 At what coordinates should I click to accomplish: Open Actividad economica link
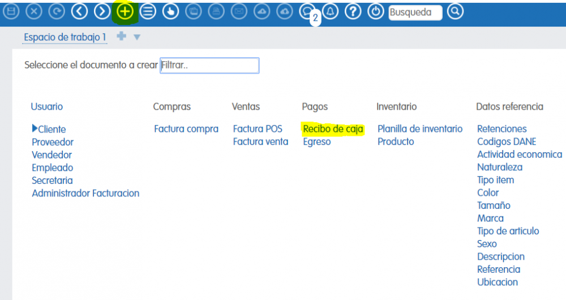[520, 155]
